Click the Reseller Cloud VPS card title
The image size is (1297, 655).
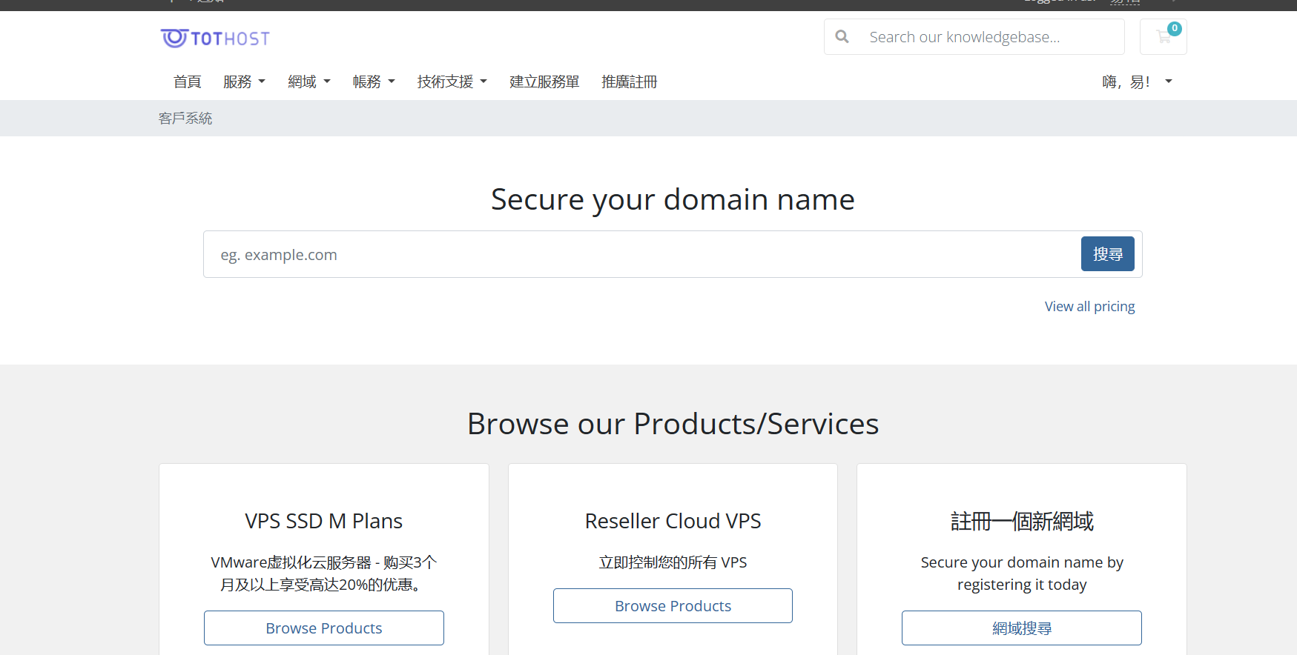(673, 522)
